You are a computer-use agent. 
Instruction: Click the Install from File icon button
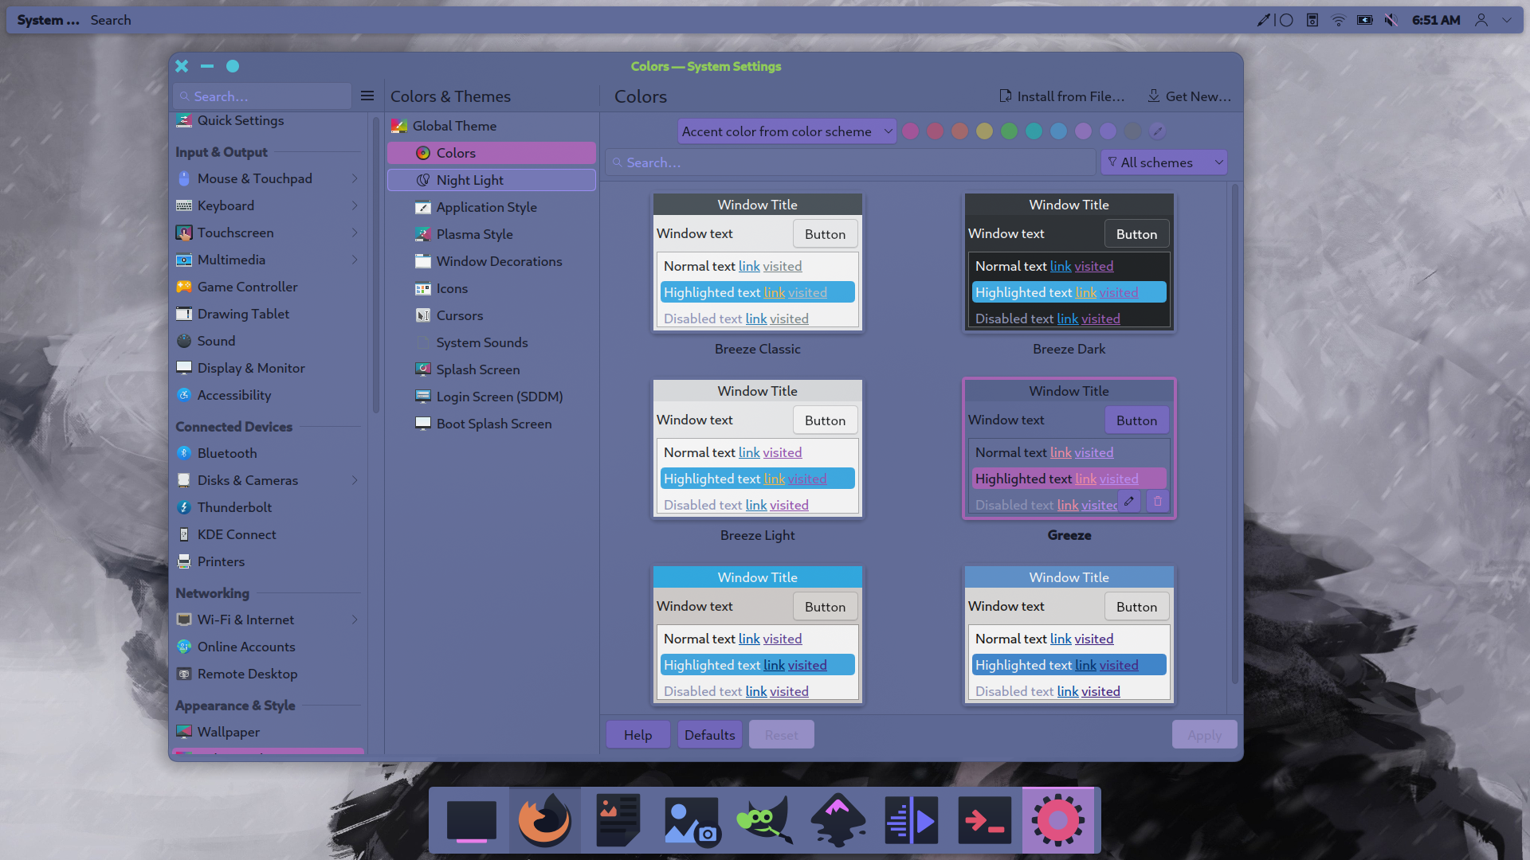pos(1062,96)
